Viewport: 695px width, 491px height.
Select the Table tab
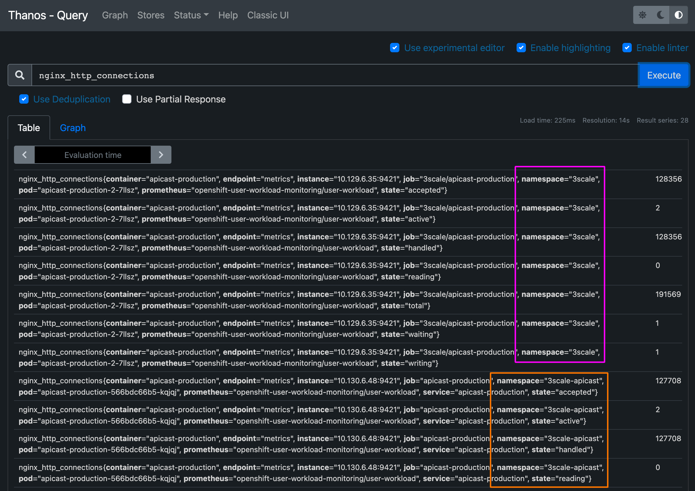pos(29,128)
